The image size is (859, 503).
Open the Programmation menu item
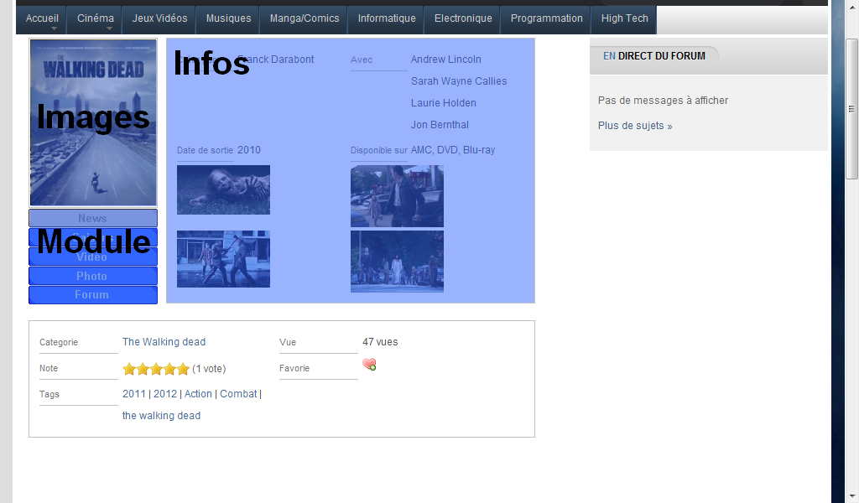click(x=546, y=18)
